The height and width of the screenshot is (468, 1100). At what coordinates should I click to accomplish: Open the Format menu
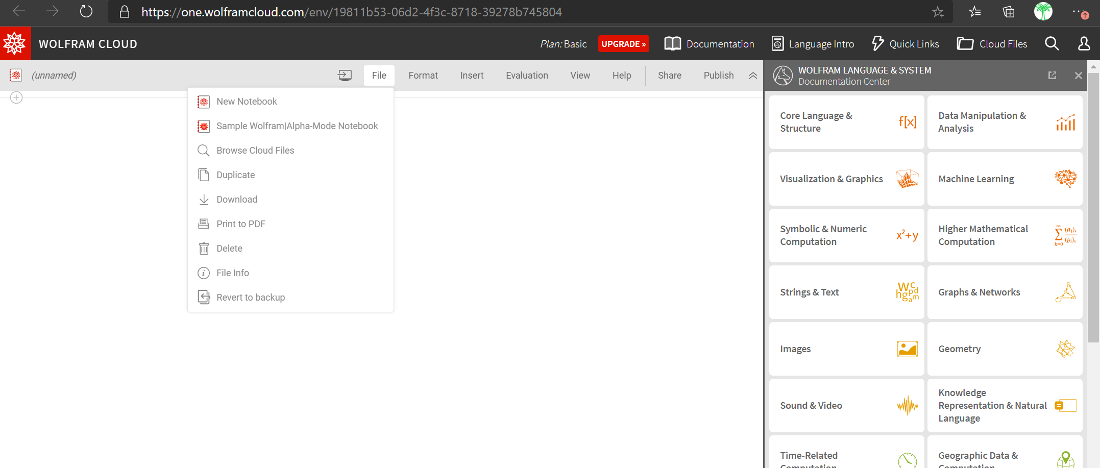(423, 76)
